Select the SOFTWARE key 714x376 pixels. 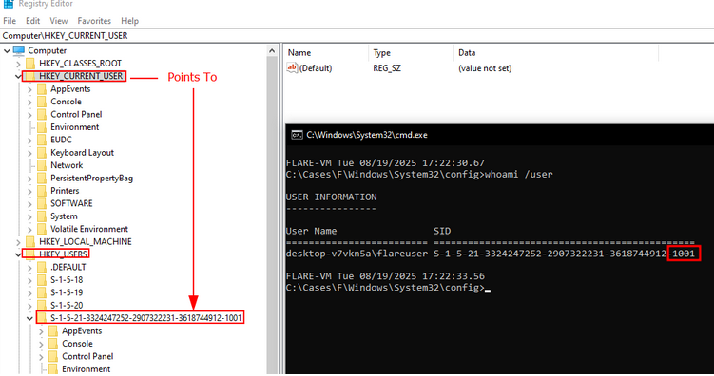coord(71,203)
